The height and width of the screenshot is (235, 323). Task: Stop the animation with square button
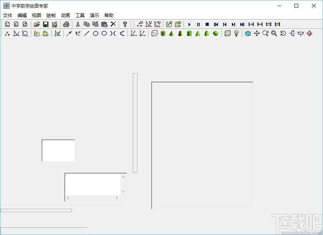[x=207, y=24]
